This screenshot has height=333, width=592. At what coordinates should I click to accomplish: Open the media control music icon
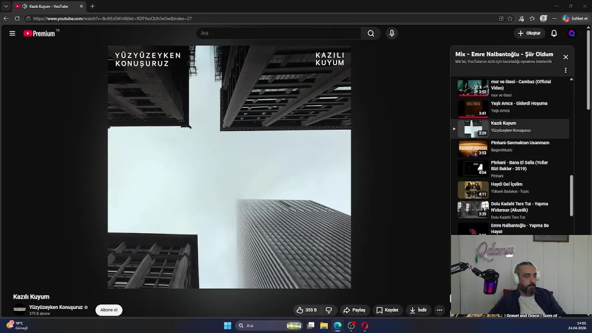(x=521, y=18)
